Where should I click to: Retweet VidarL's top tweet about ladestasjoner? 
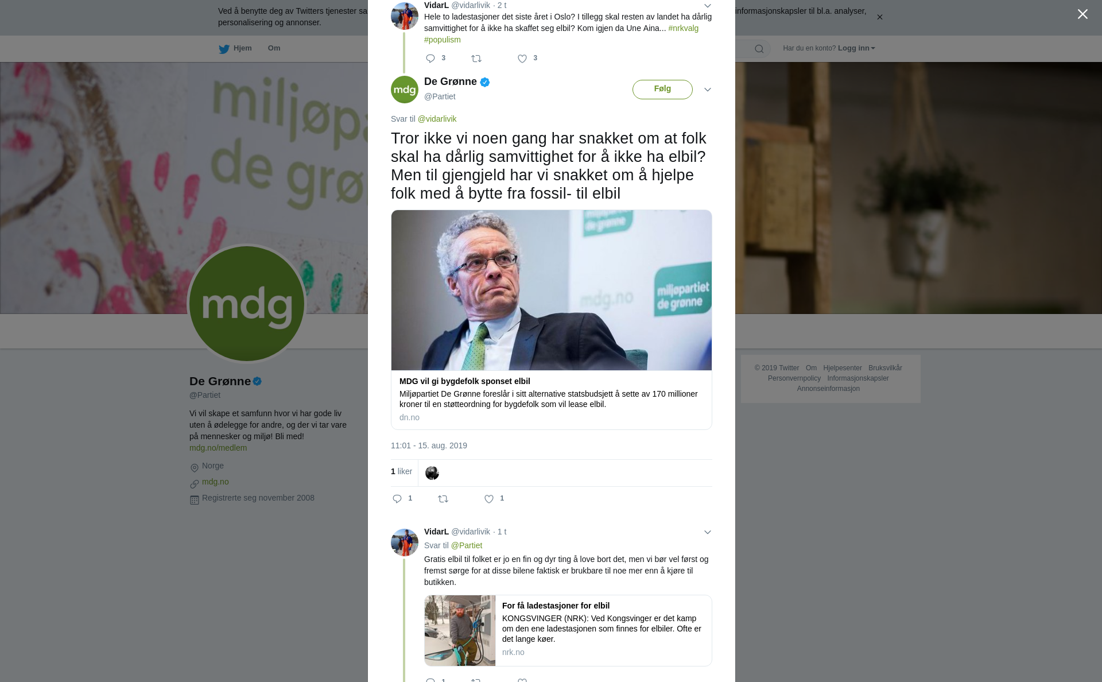tap(476, 59)
